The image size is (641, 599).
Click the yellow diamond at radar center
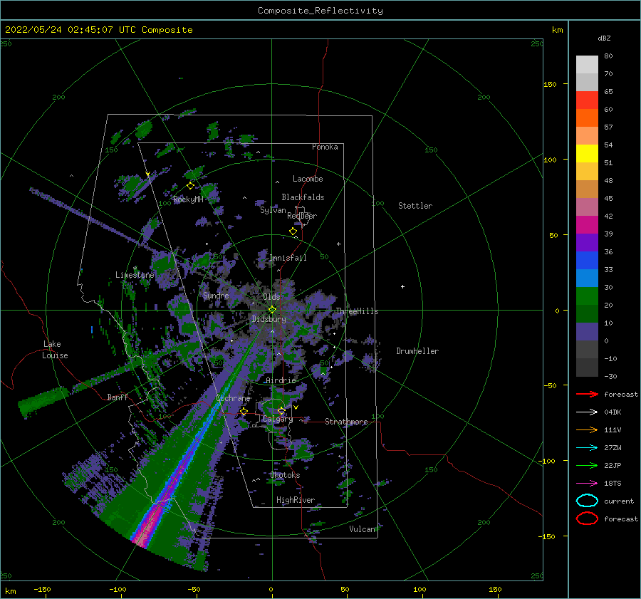[272, 310]
